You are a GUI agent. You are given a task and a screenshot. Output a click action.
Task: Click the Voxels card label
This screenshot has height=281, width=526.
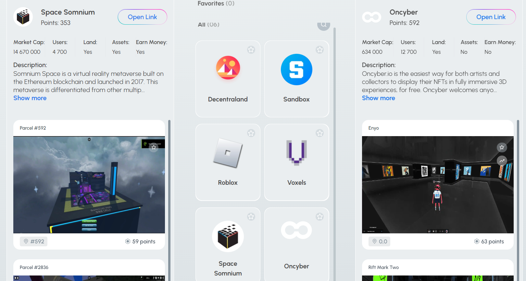tap(296, 182)
